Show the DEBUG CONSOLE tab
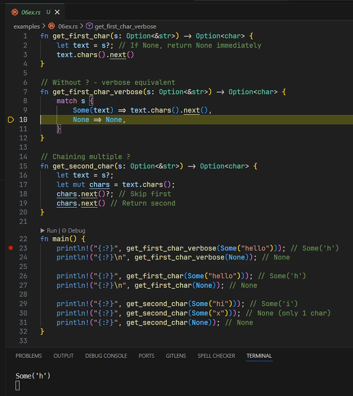The height and width of the screenshot is (396, 353). pos(106,355)
